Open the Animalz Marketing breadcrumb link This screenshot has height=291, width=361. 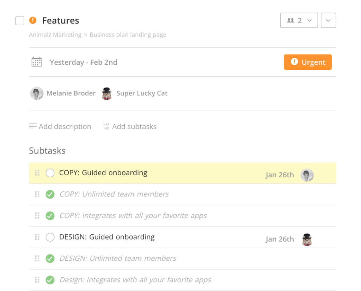coord(55,34)
